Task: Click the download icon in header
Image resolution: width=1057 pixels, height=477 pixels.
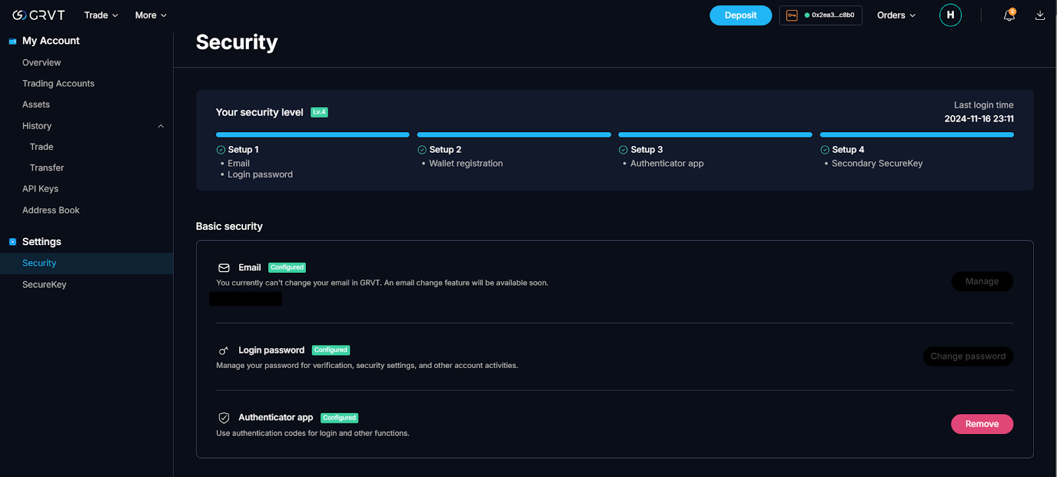Action: point(1040,15)
